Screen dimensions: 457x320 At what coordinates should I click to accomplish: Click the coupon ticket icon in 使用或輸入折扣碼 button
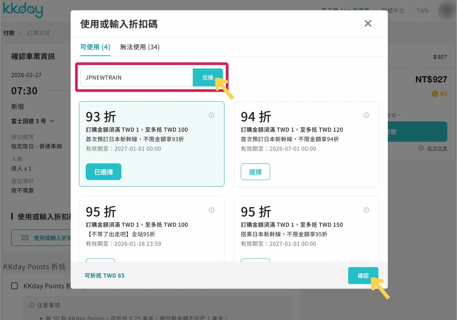[25, 237]
